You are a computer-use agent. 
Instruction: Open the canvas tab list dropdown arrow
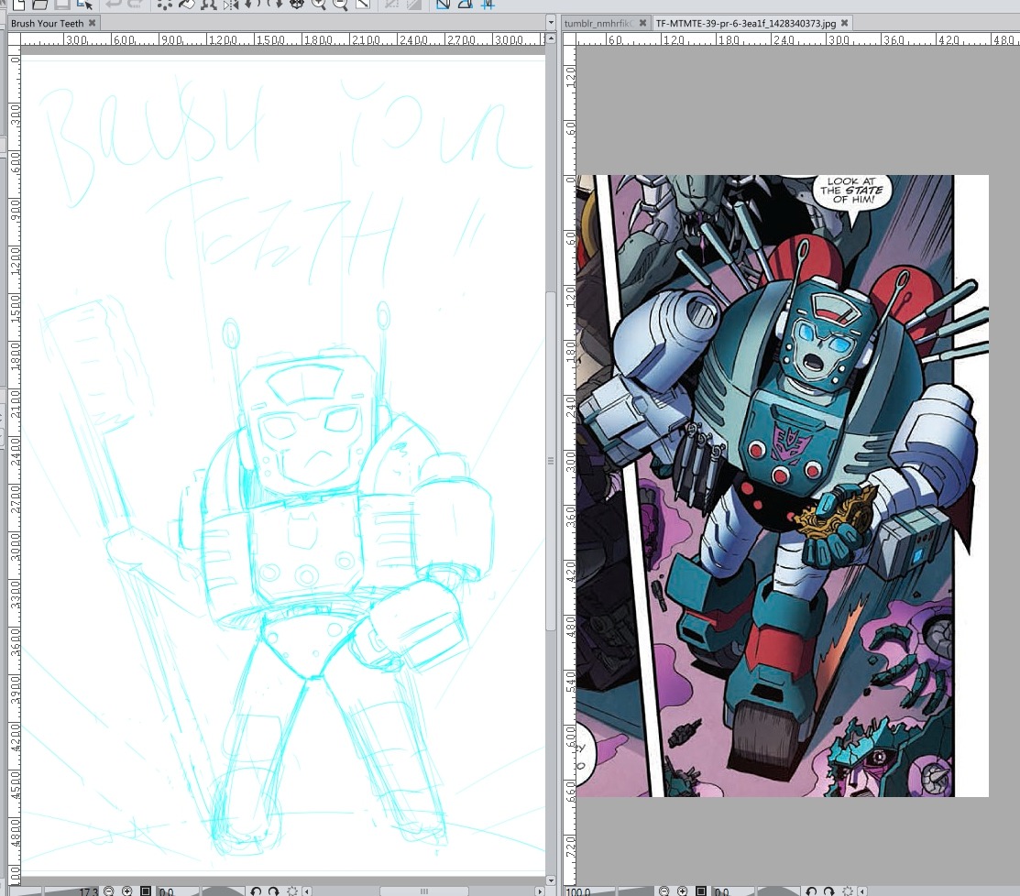pyautogui.click(x=551, y=23)
